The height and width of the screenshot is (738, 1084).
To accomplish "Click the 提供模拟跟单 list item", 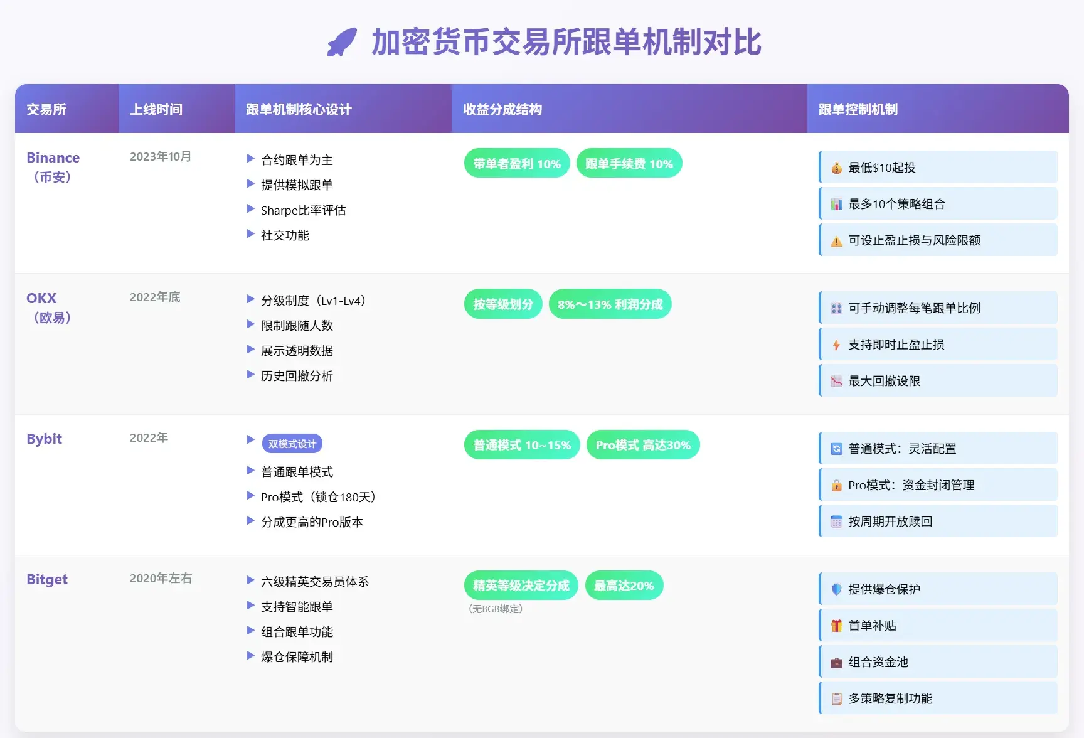I will coord(297,185).
